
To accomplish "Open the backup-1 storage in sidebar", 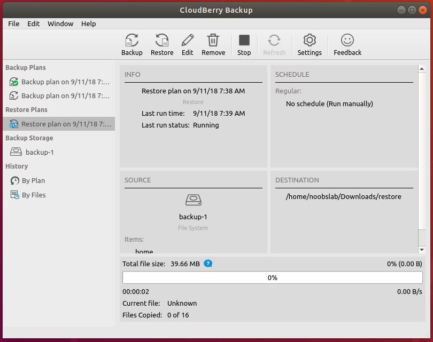I will tap(32, 152).
